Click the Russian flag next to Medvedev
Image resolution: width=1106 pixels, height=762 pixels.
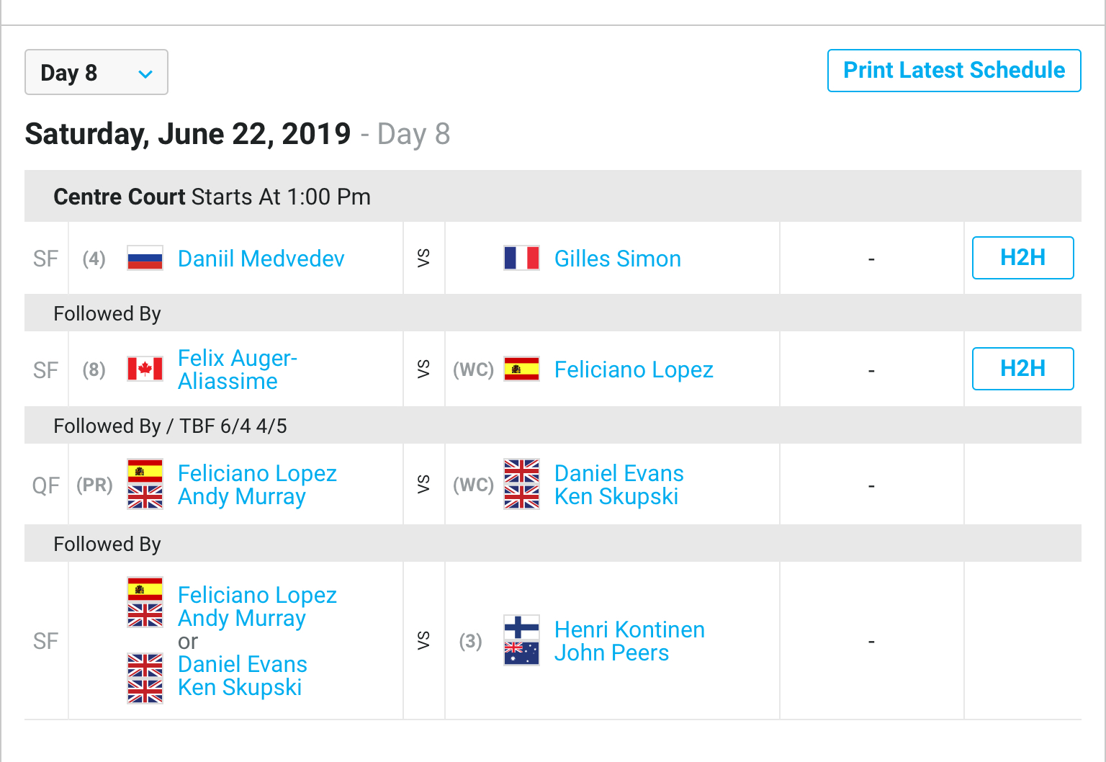[x=145, y=258]
